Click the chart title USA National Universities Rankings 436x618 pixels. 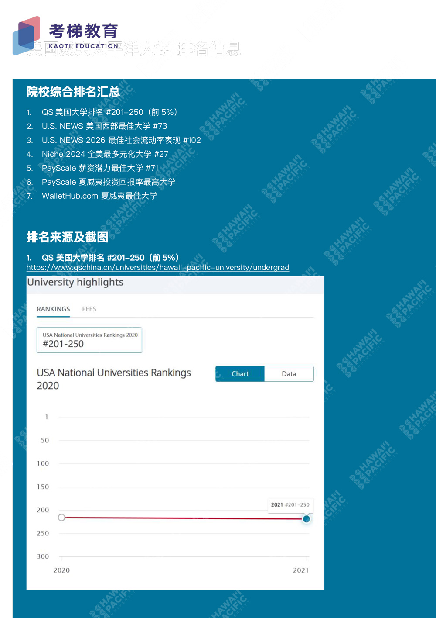[114, 373]
